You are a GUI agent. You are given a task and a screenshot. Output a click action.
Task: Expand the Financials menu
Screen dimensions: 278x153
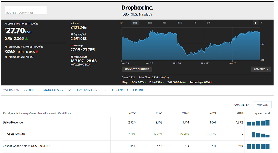(x=52, y=90)
